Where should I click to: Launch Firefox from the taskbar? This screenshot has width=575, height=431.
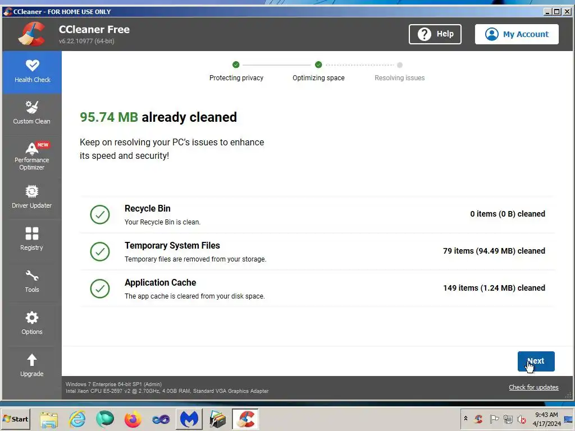[133, 419]
